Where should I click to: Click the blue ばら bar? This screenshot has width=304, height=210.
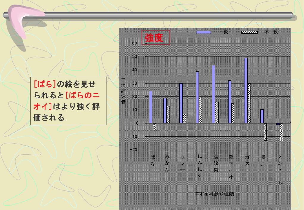[x=151, y=107]
